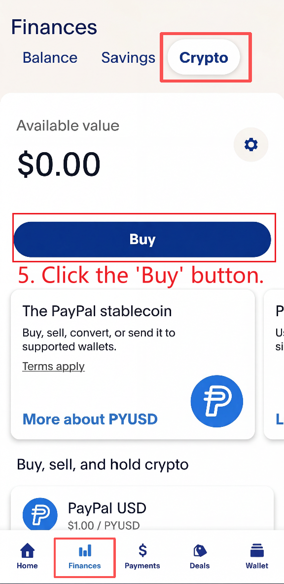284x584 pixels.
Task: Tap the Finances page heading
Action: (x=54, y=27)
